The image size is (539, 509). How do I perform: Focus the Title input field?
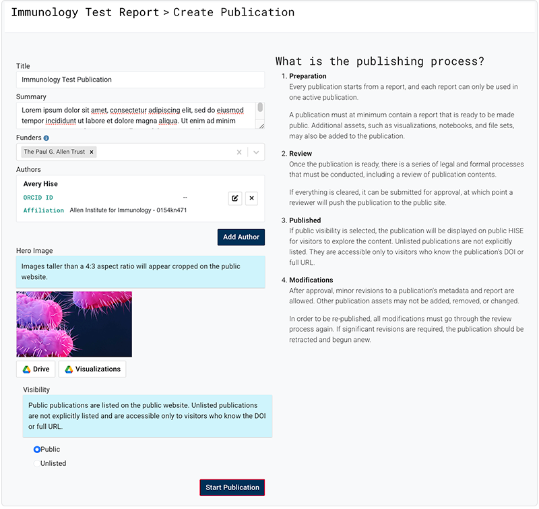click(140, 80)
